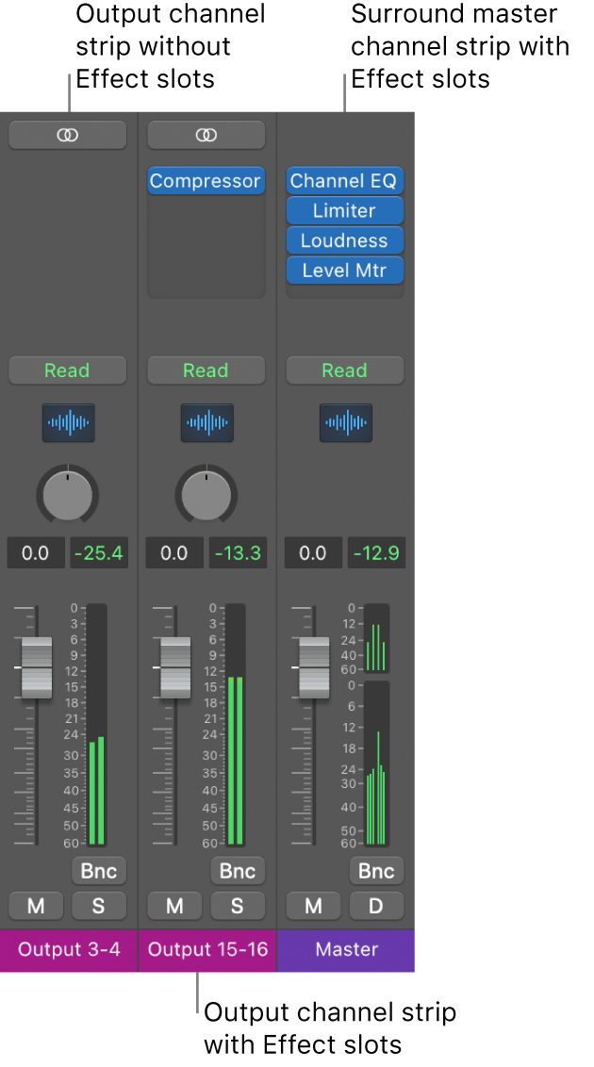Toggle stereo format icon on Output 3-4

67,135
